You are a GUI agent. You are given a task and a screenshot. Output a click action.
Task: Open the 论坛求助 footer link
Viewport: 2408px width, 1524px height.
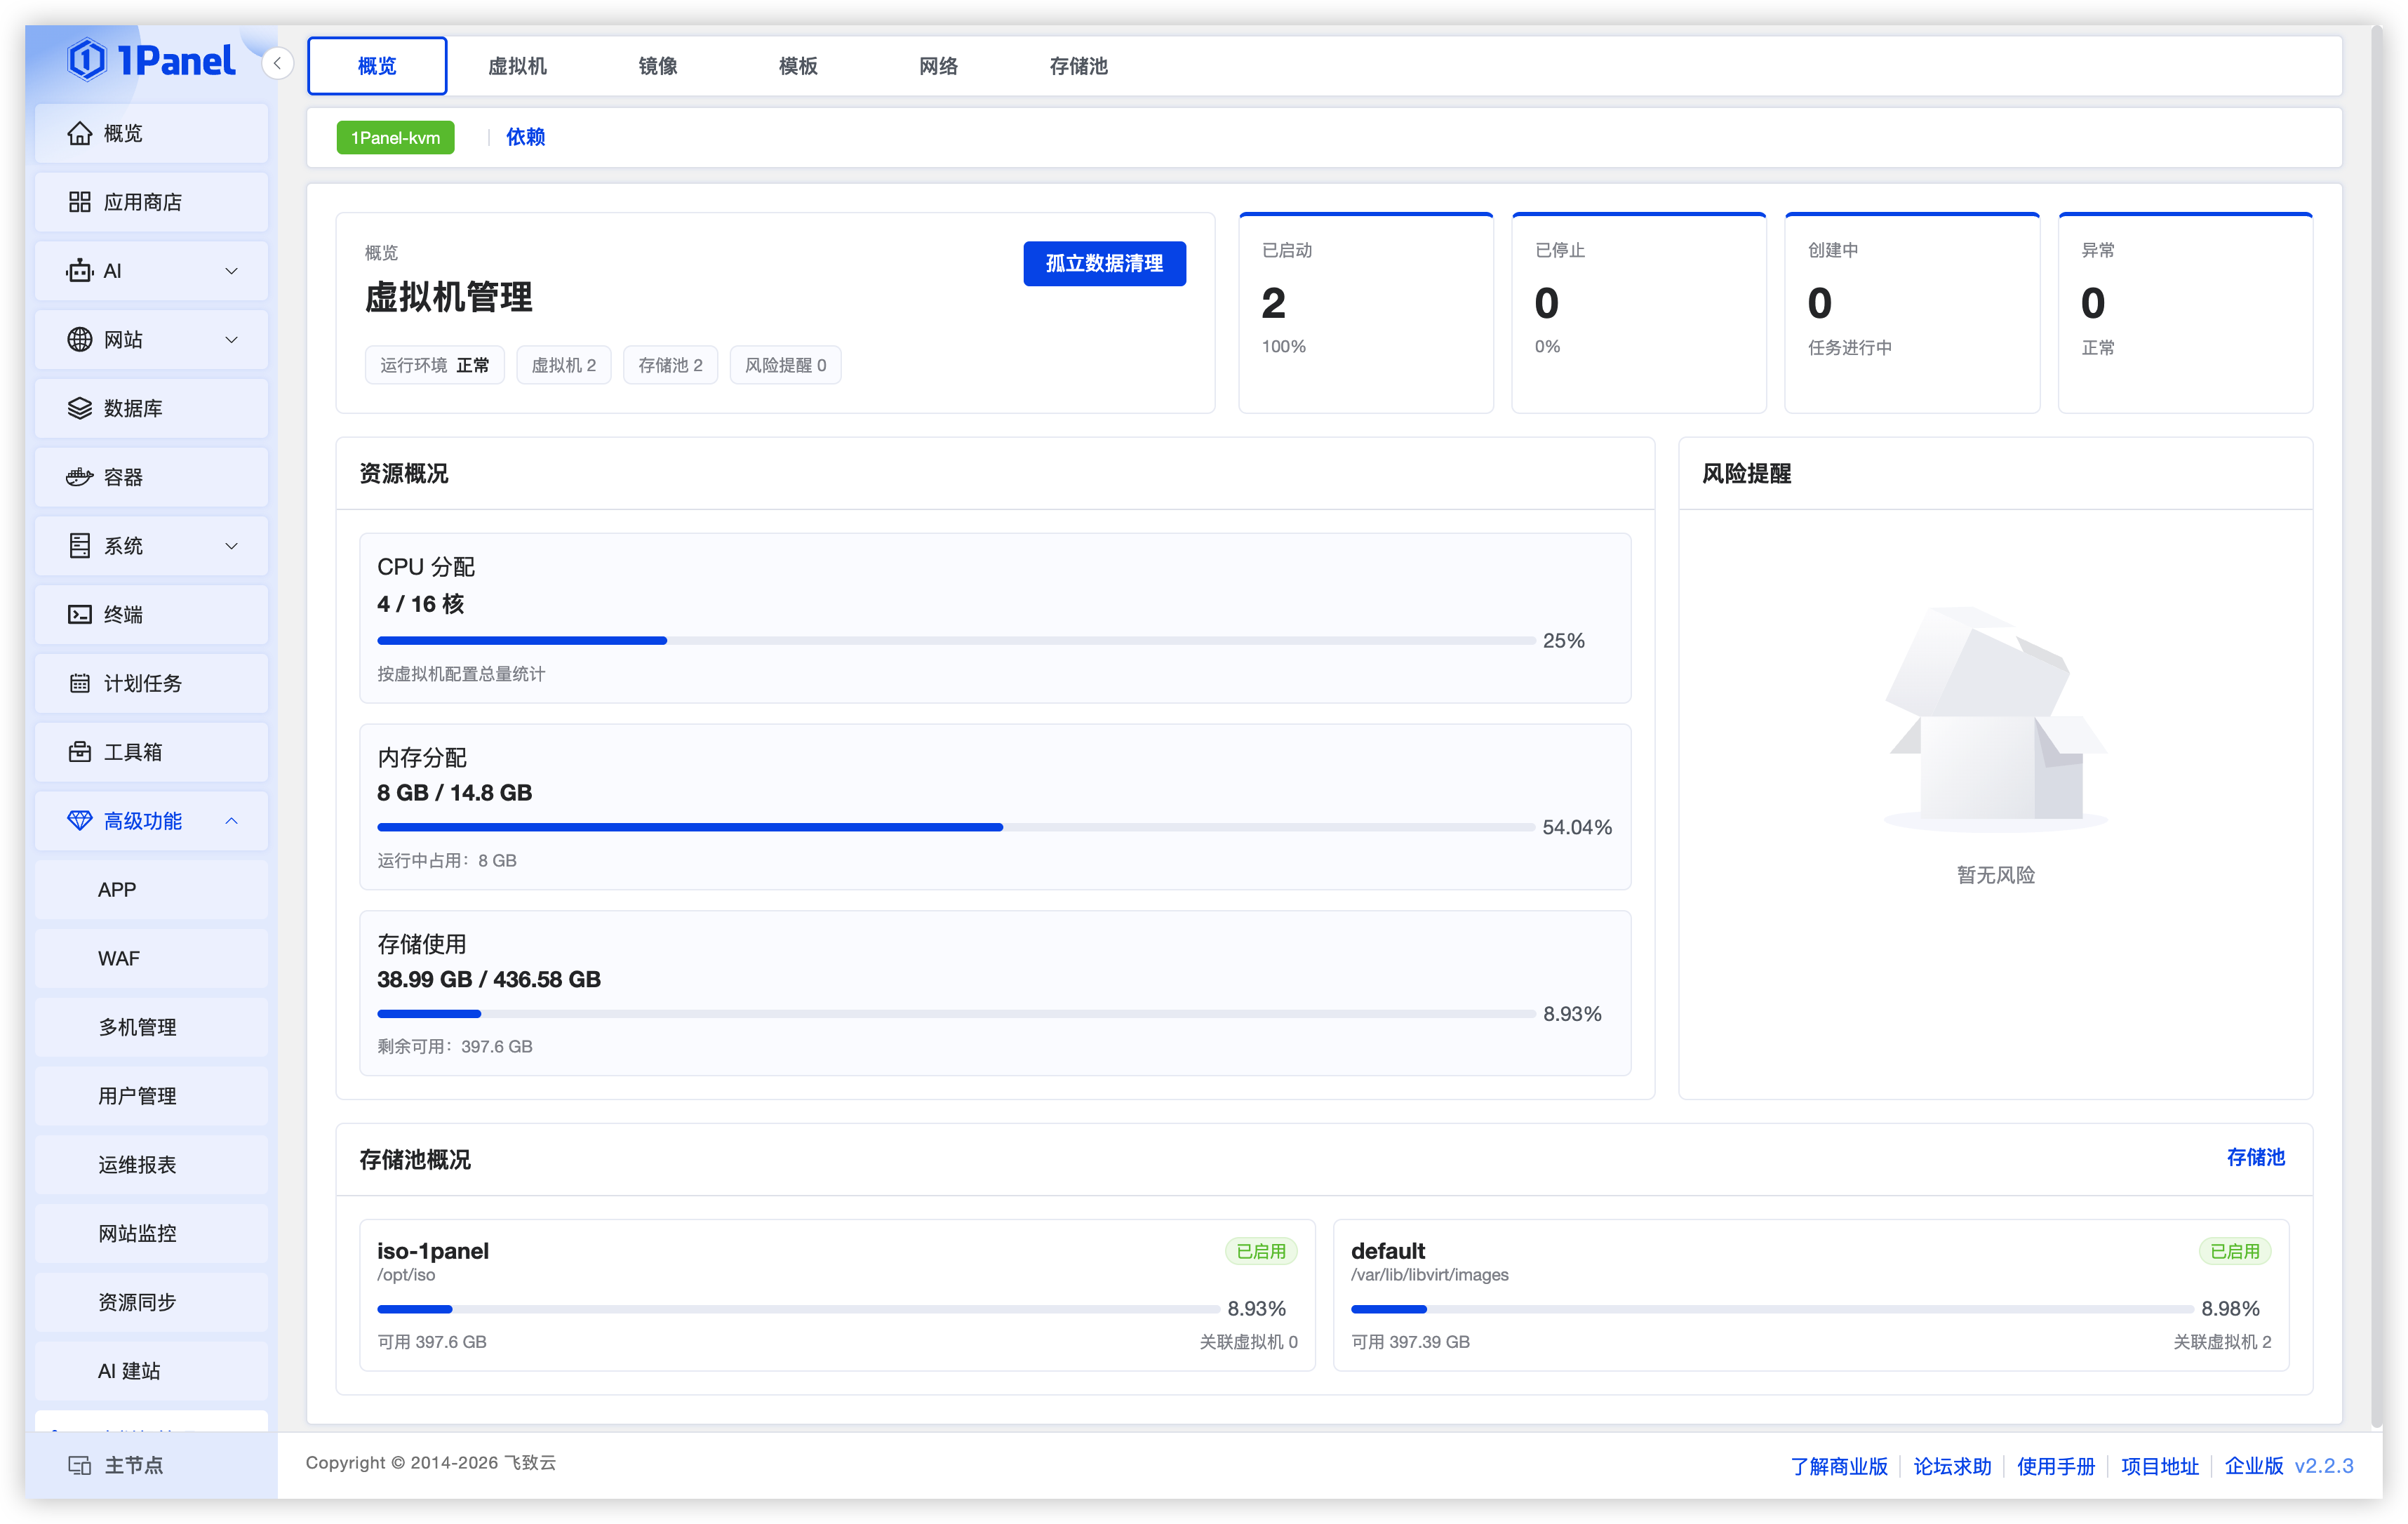point(1952,1466)
